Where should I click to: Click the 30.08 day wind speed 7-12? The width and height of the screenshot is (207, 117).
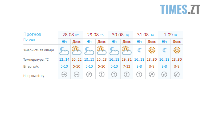click(127, 66)
